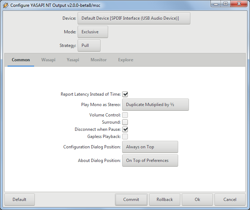The image size is (250, 210).
Task: Minimize the configuration window
Action: coord(217,4)
